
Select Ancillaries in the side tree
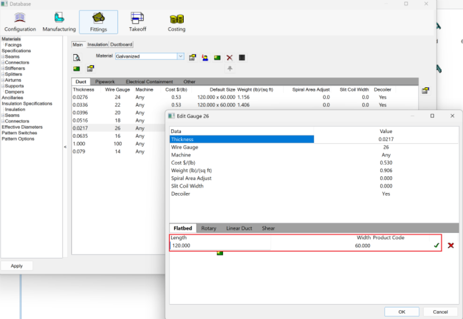pyautogui.click(x=12, y=98)
